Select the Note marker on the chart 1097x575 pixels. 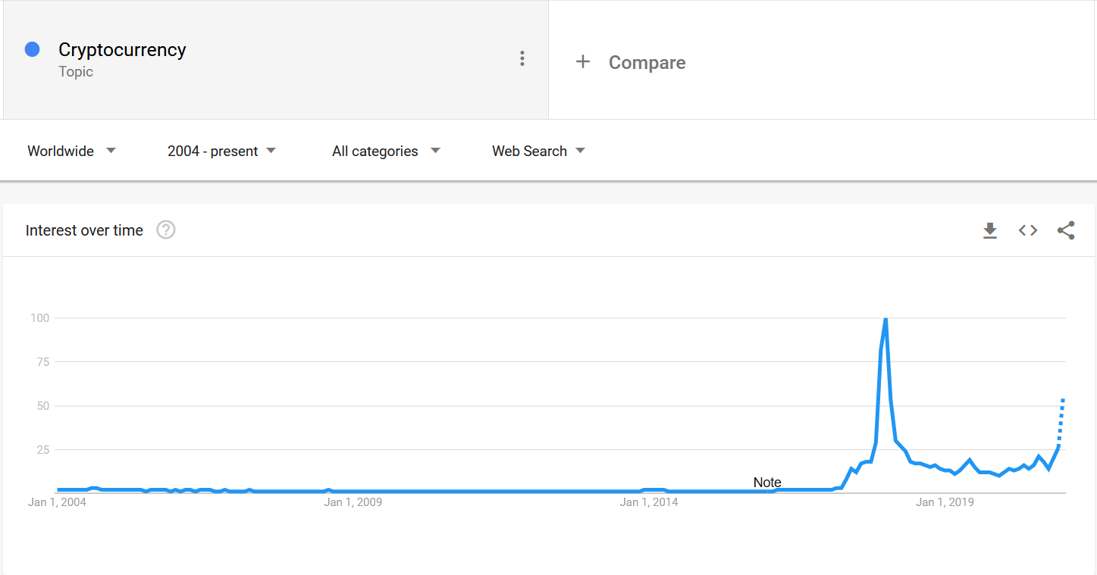tap(767, 483)
